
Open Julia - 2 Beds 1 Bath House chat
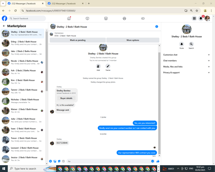click(x=23, y=120)
